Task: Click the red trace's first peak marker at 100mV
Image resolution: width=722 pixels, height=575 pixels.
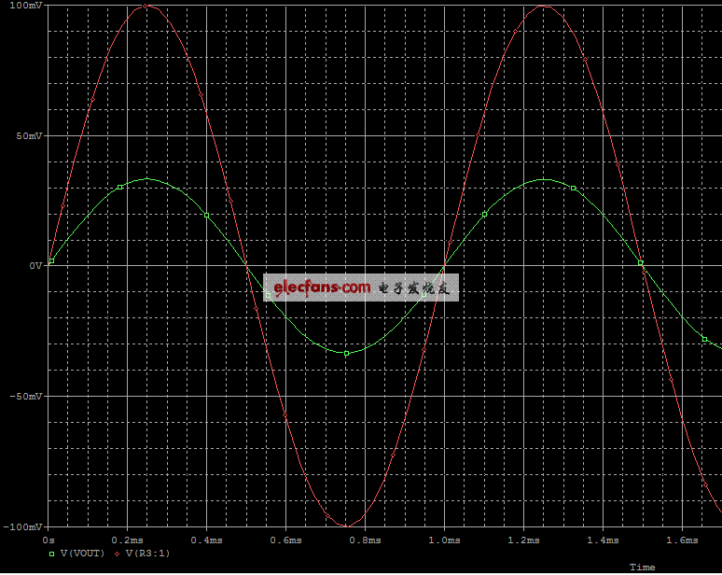Action: pos(146,6)
